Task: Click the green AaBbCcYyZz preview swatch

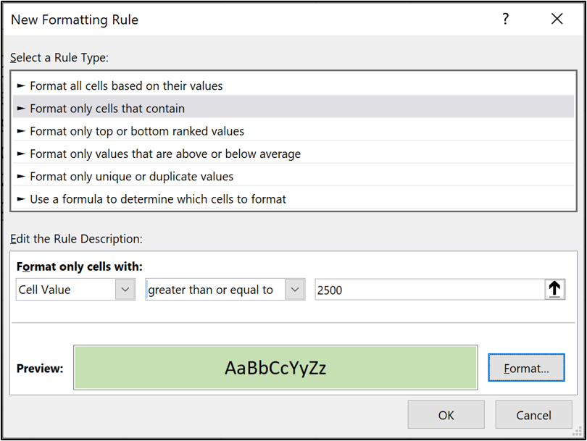Action: pos(275,367)
